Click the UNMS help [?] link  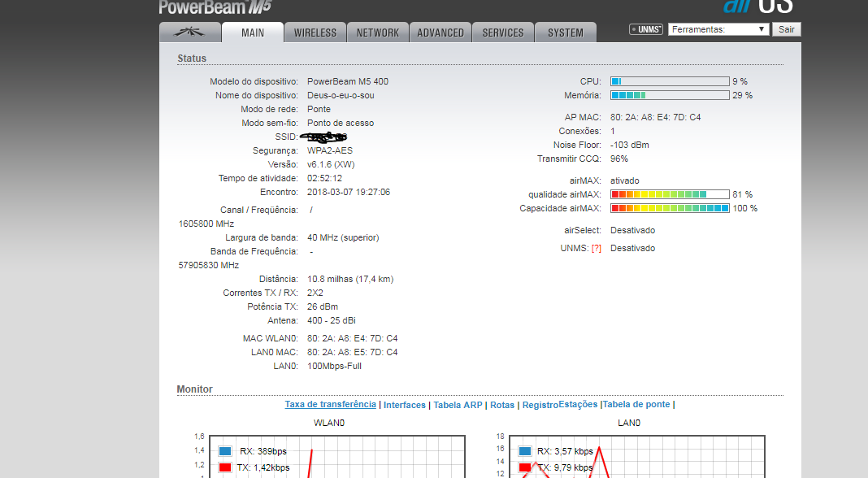pos(597,248)
